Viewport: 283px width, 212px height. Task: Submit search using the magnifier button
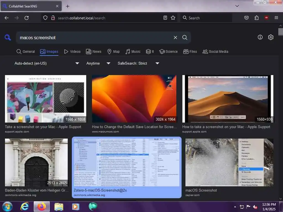click(185, 38)
